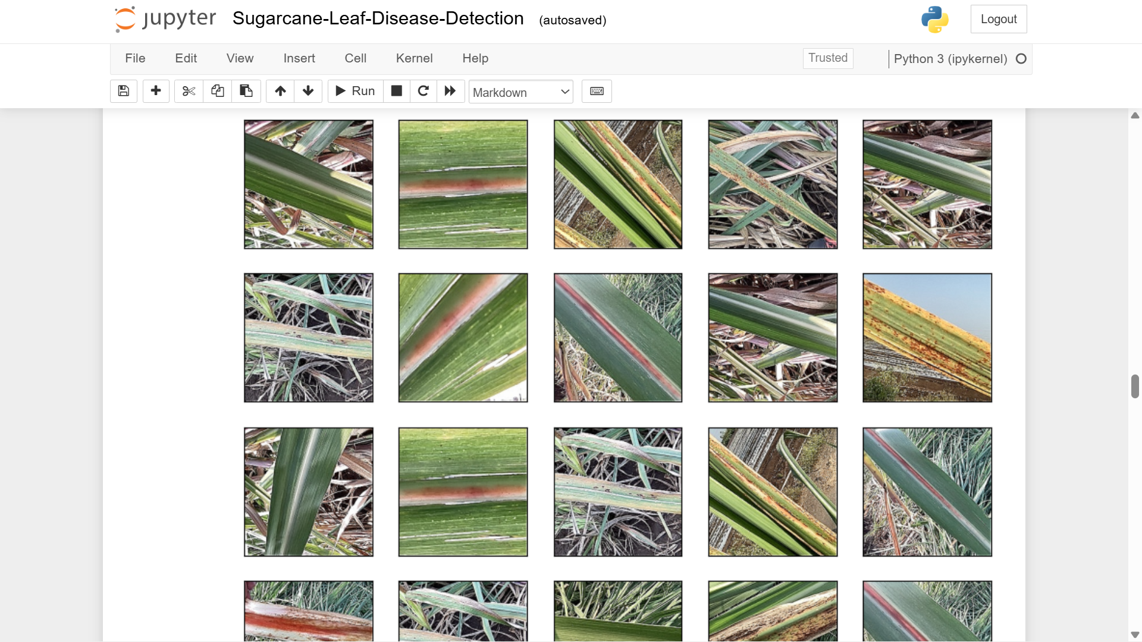Open the View menu
This screenshot has height=642, width=1142.
click(x=240, y=58)
